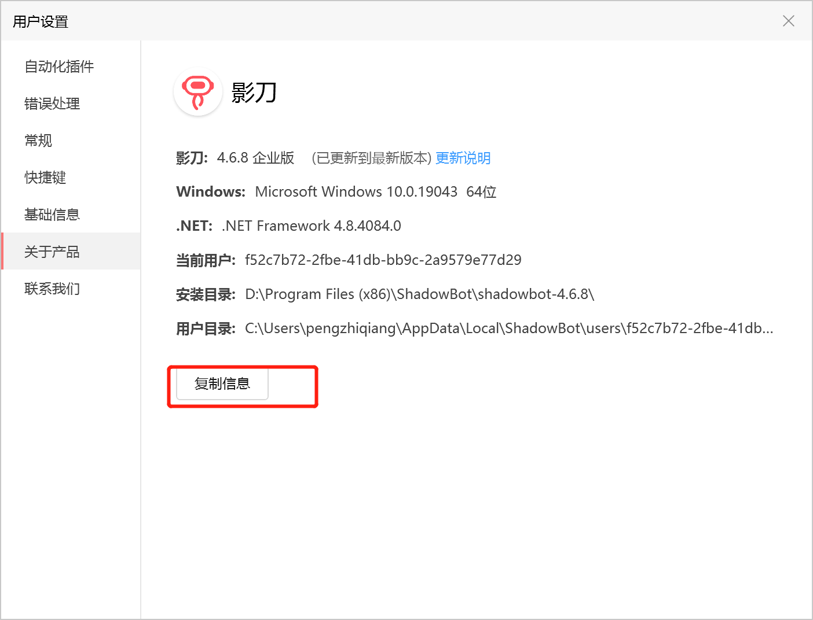Open the 错误处理 settings section
This screenshot has height=620, width=813.
coord(71,104)
